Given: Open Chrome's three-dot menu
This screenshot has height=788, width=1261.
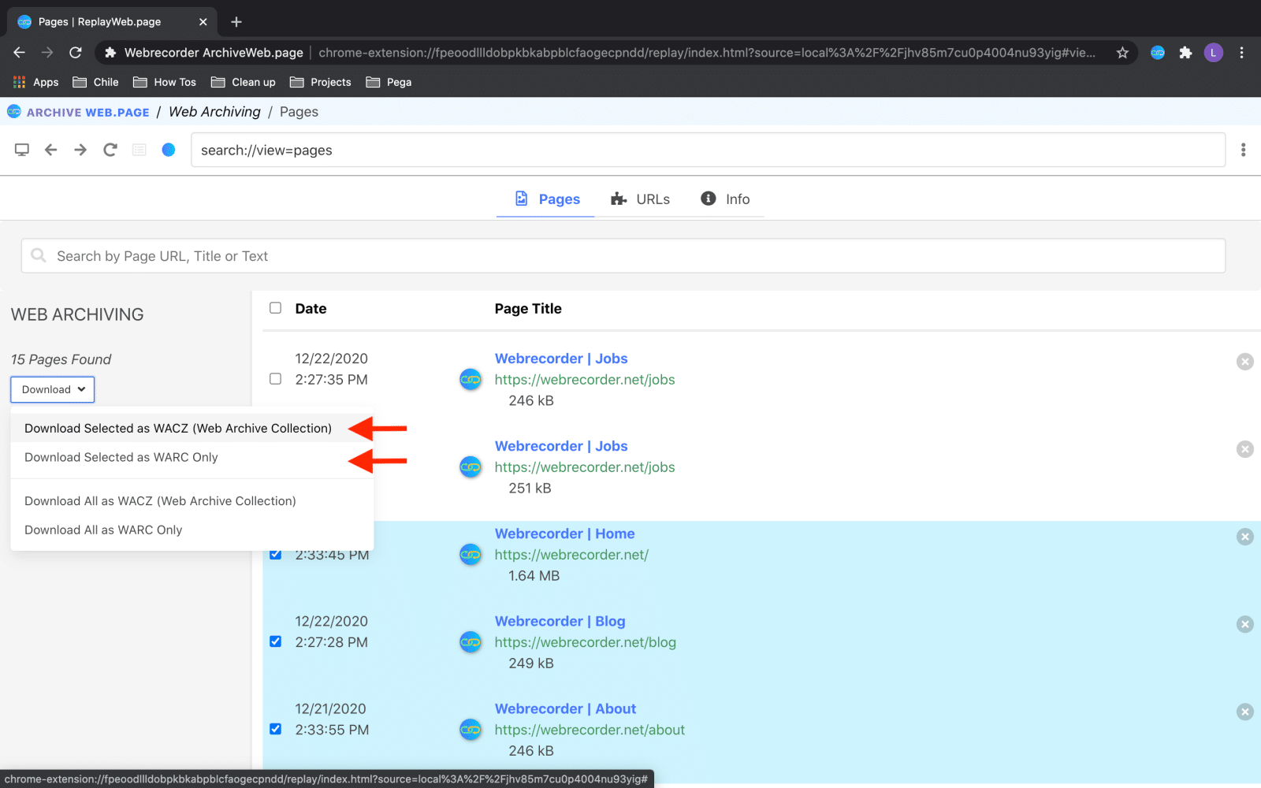Looking at the screenshot, I should (x=1241, y=53).
